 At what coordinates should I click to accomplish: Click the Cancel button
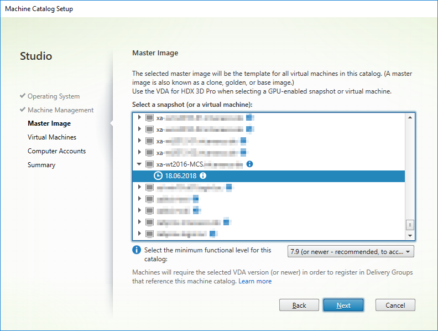(x=395, y=306)
